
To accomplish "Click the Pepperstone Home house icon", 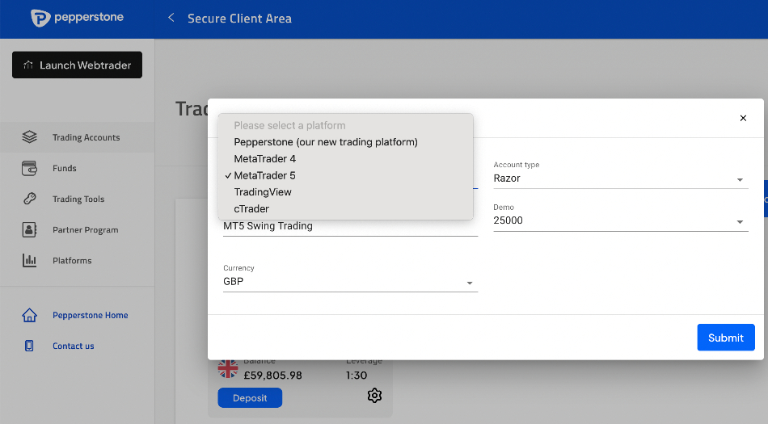I will click(x=29, y=315).
